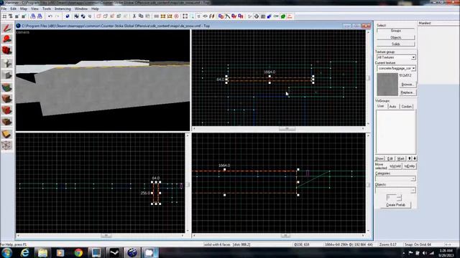The height and width of the screenshot is (258, 460).
Task: Open Steam from the taskbar
Action: coord(114,253)
